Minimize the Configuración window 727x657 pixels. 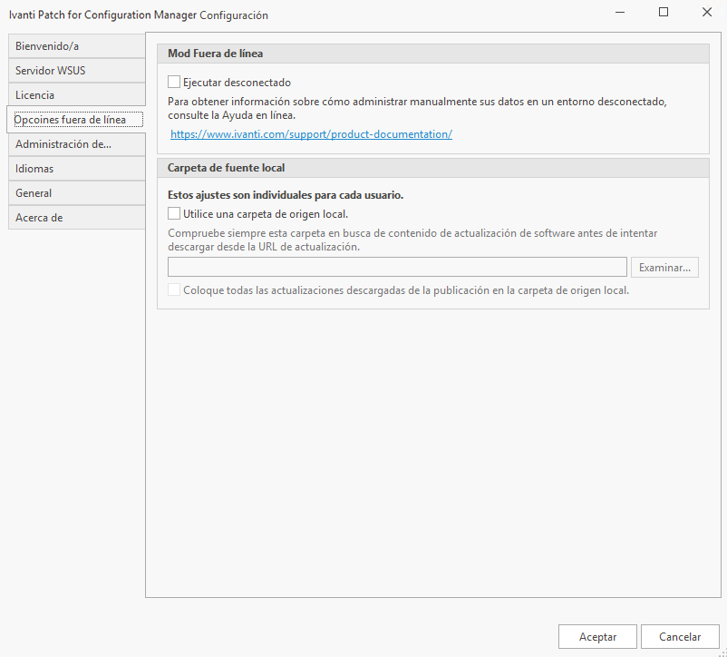621,13
